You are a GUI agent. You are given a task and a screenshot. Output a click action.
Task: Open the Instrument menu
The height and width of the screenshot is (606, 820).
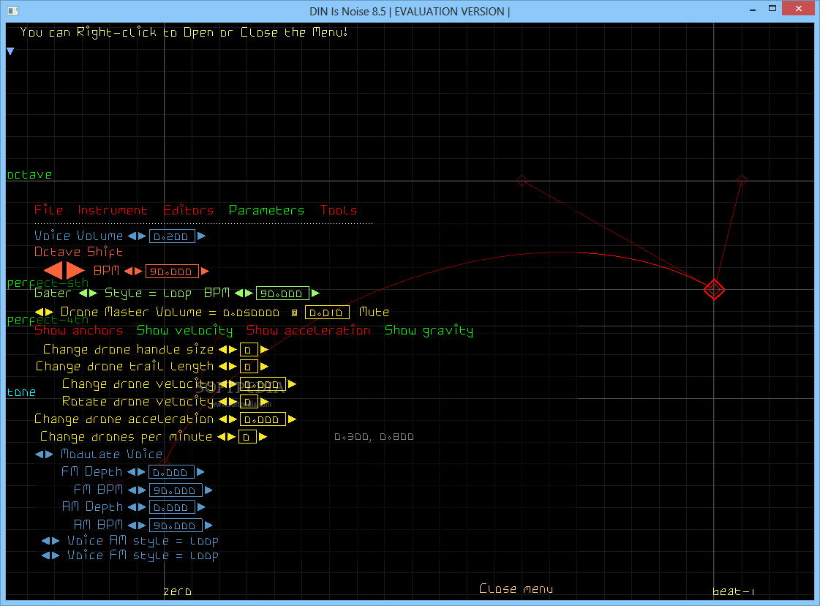[113, 210]
